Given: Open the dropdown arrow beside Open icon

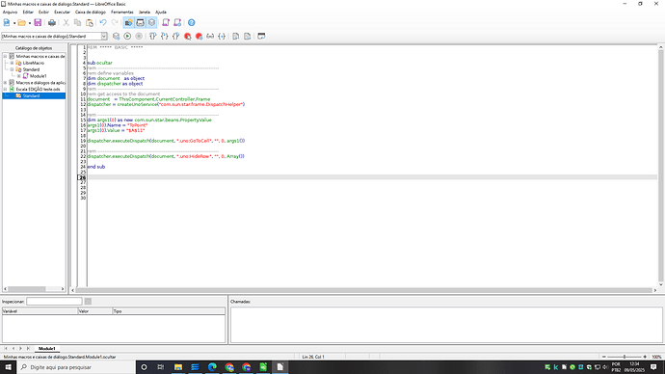Looking at the screenshot, I should (x=30, y=23).
